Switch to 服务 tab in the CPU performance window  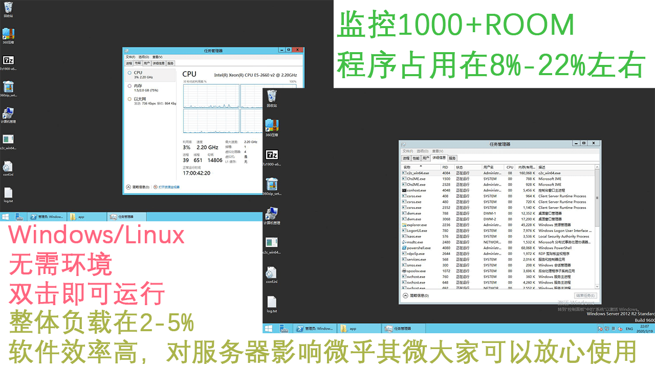tap(171, 63)
